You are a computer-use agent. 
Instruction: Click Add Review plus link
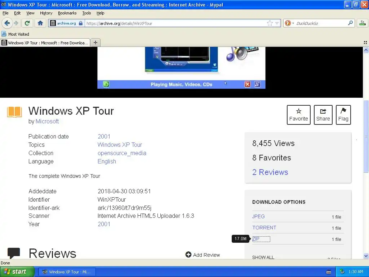pyautogui.click(x=203, y=255)
